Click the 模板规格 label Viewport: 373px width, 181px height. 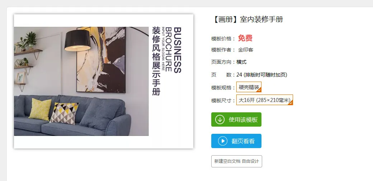click(221, 88)
